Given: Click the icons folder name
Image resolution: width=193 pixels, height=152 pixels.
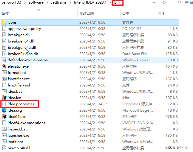Looking at the screenshot, I should 12,22.
